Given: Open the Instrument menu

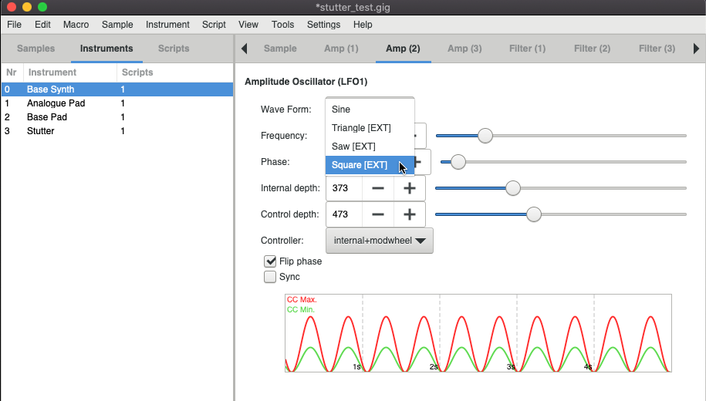Looking at the screenshot, I should tap(167, 25).
